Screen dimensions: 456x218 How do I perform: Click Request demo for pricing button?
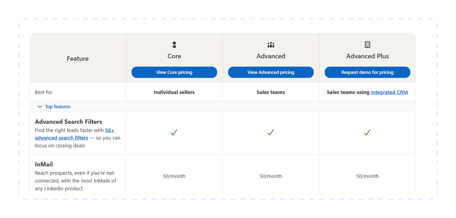point(367,73)
